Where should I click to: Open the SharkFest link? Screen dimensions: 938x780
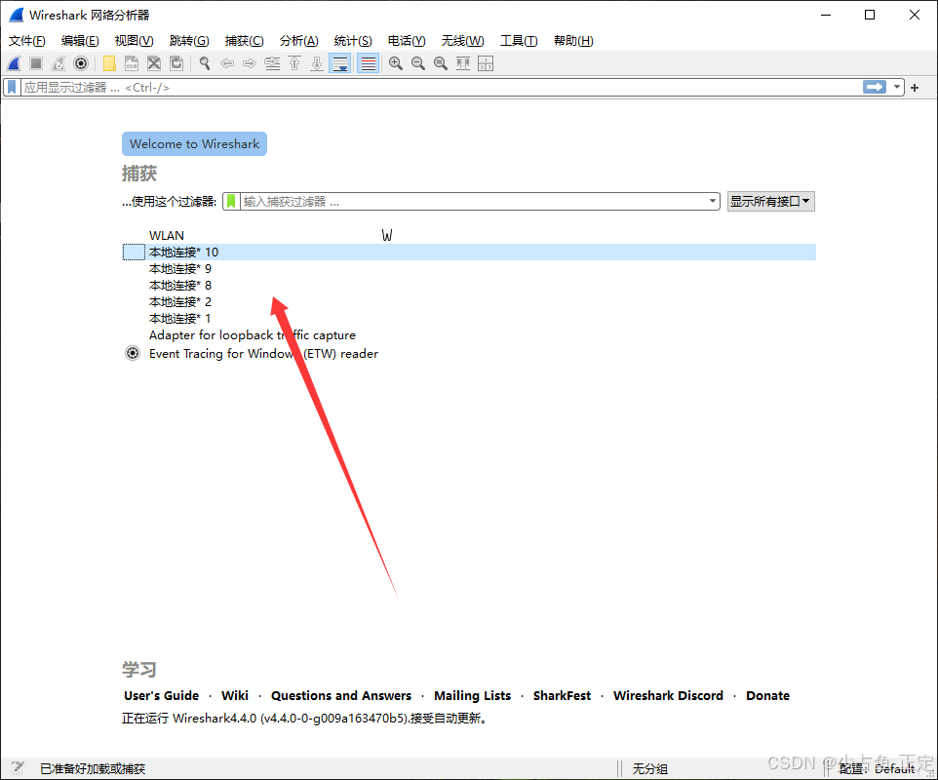coord(562,695)
